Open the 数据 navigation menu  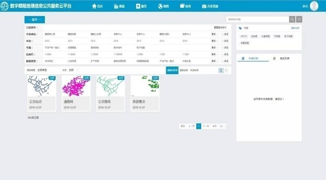pos(119,7)
